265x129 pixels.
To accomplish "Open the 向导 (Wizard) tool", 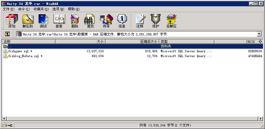I will (106, 21).
